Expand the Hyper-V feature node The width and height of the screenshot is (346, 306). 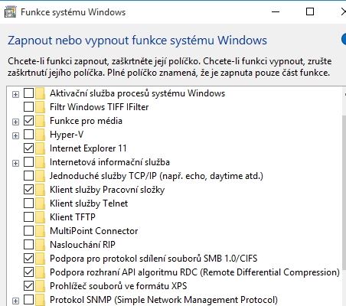click(15, 135)
